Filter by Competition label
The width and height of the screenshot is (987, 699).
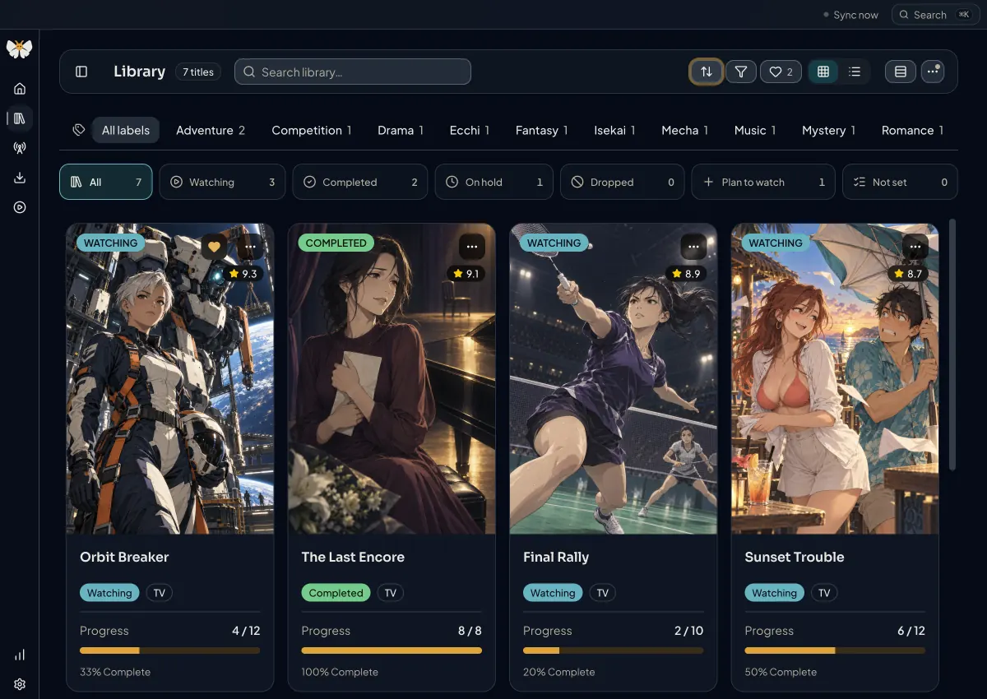[x=312, y=130]
